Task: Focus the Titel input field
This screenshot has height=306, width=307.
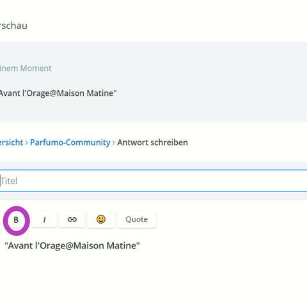Action: coord(153,181)
